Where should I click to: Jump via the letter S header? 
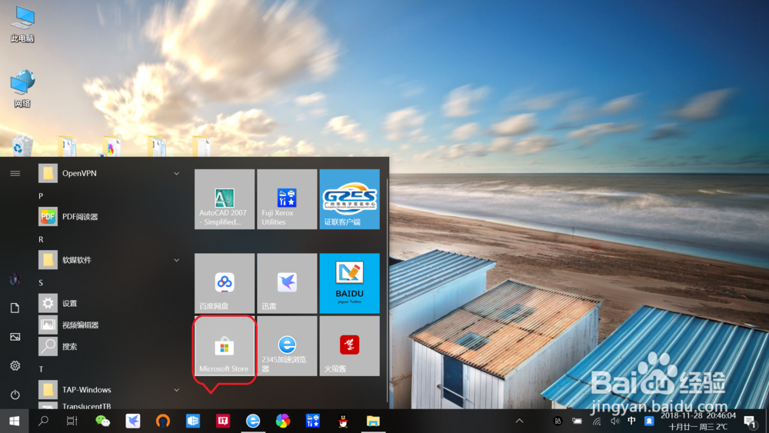pos(41,282)
